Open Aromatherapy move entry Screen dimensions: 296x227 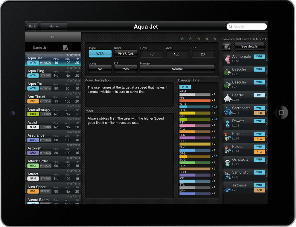[53, 111]
